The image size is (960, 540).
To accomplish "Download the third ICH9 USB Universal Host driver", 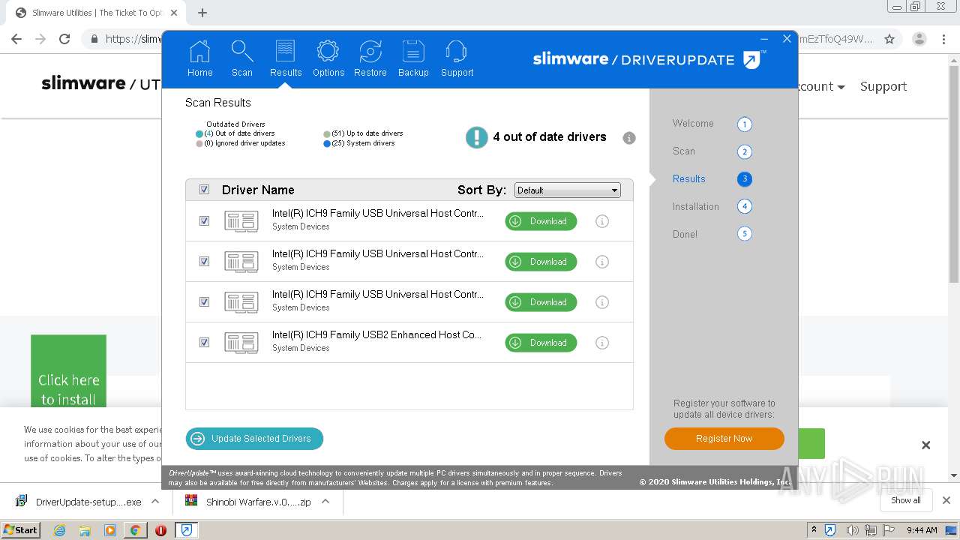I will [x=541, y=302].
